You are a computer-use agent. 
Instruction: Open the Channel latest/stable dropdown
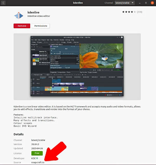click(125, 3)
